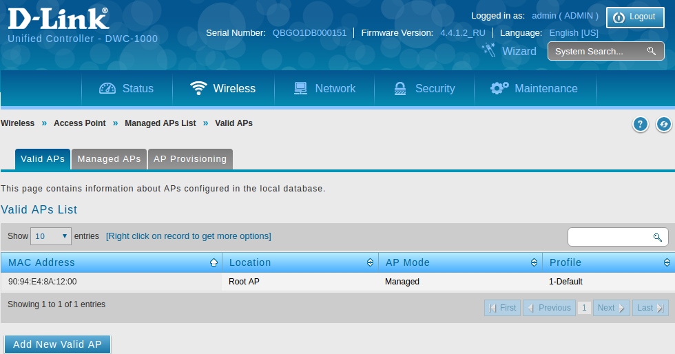Click the help question mark icon
Viewport: 675px width, 354px height.
coord(641,124)
